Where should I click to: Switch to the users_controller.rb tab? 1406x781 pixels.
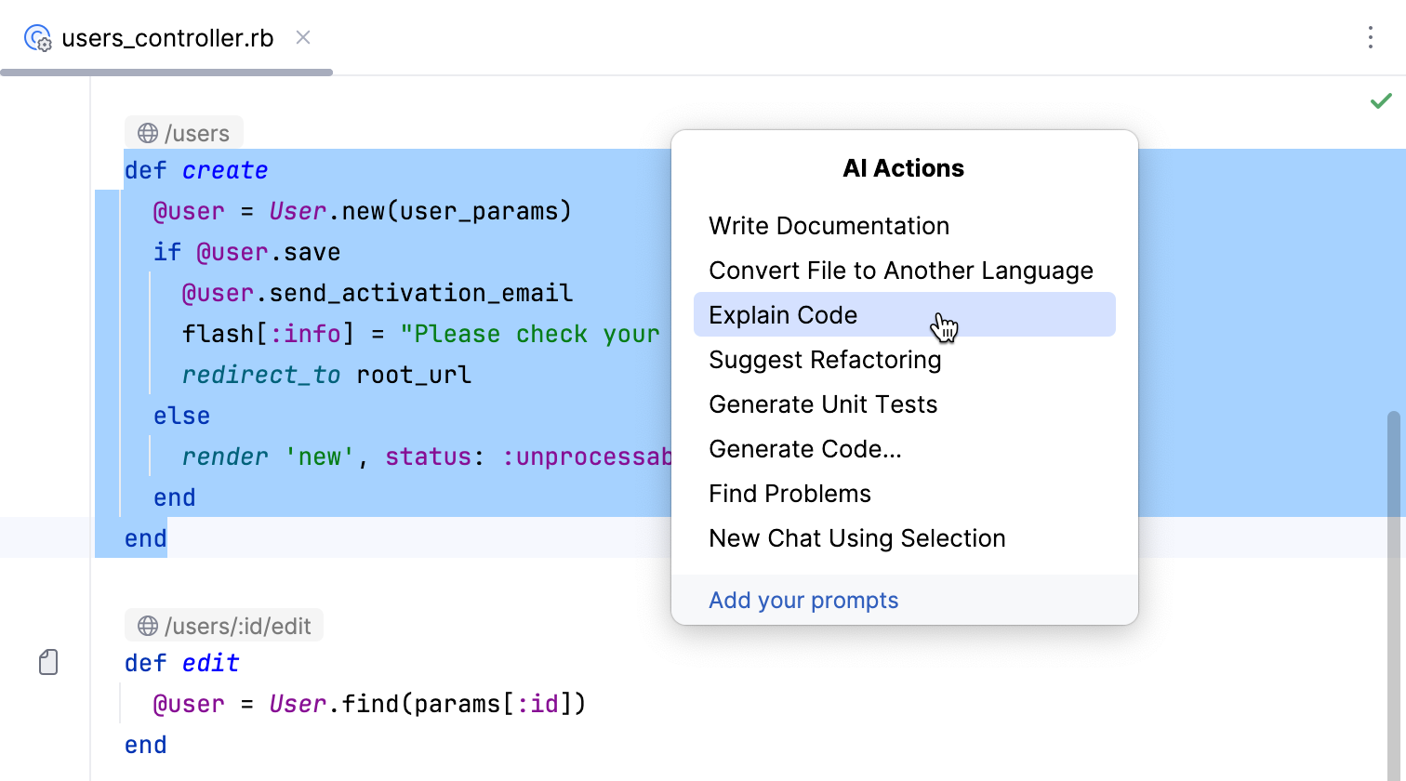(x=167, y=37)
